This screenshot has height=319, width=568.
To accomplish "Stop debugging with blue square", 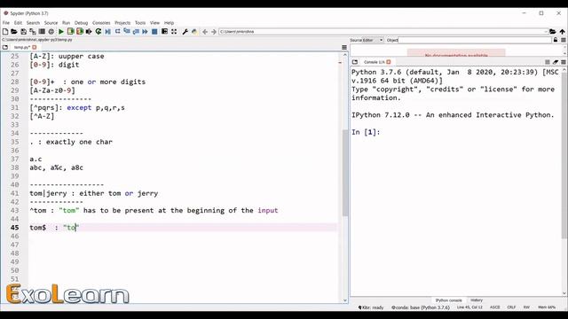I will [154, 32].
